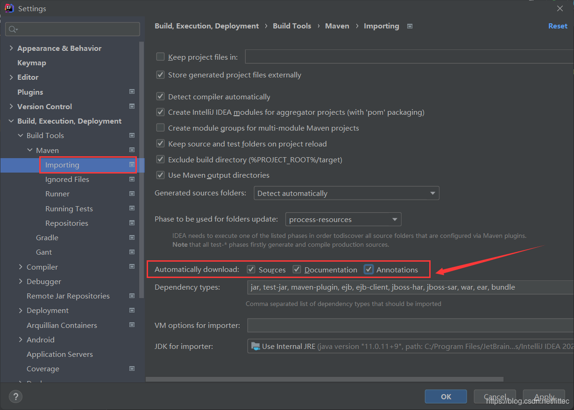Close the Settings dialog
This screenshot has height=410, width=574.
(x=560, y=8)
